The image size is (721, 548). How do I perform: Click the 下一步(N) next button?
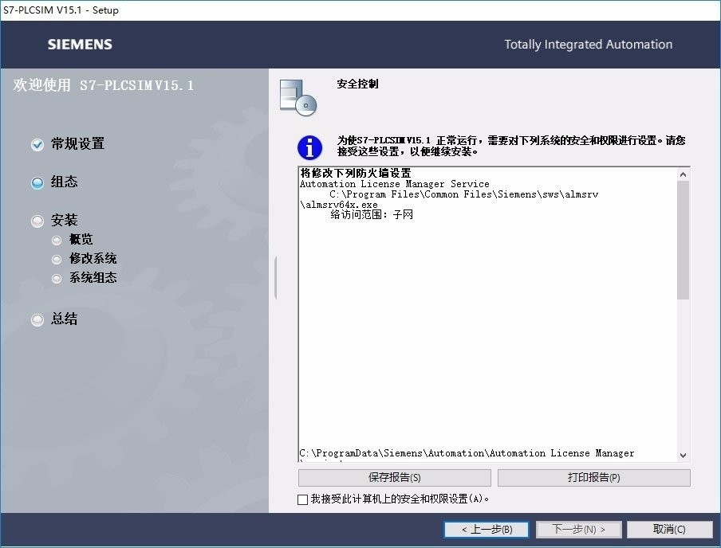click(x=578, y=529)
